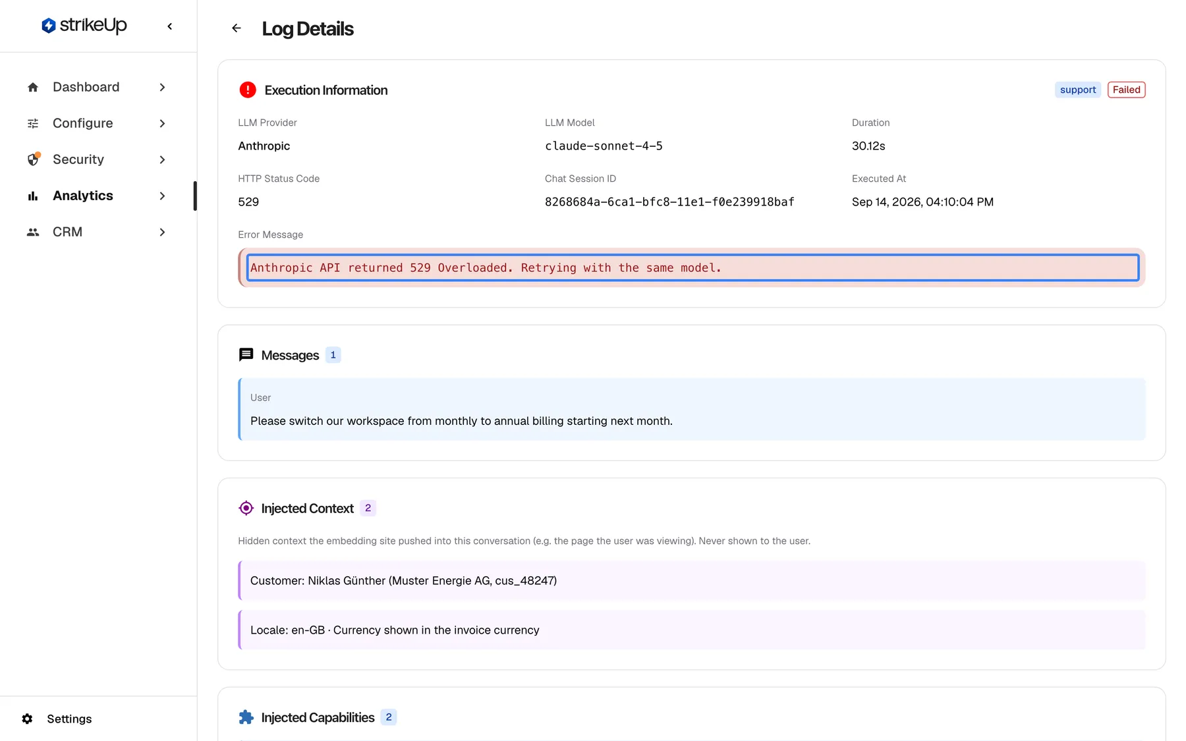
Task: Click the red error icon in Execution Information
Action: coord(248,90)
